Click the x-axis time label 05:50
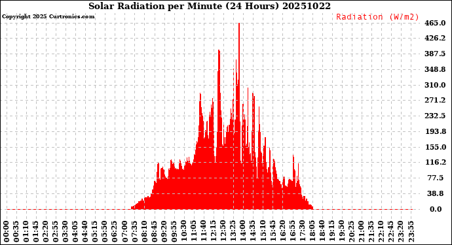Viewport: 452px width, 245px height. pos(105,232)
